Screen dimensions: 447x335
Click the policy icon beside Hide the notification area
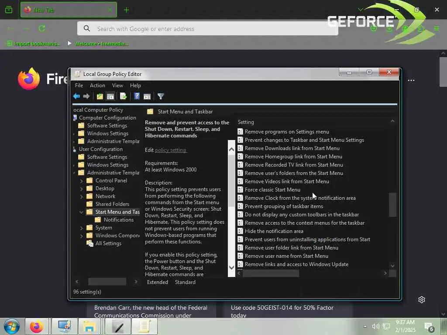[241, 231]
